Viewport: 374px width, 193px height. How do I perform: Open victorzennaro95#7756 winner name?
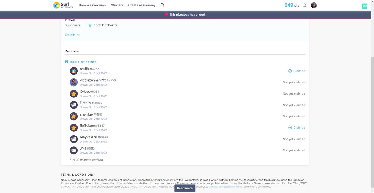[x=98, y=80]
